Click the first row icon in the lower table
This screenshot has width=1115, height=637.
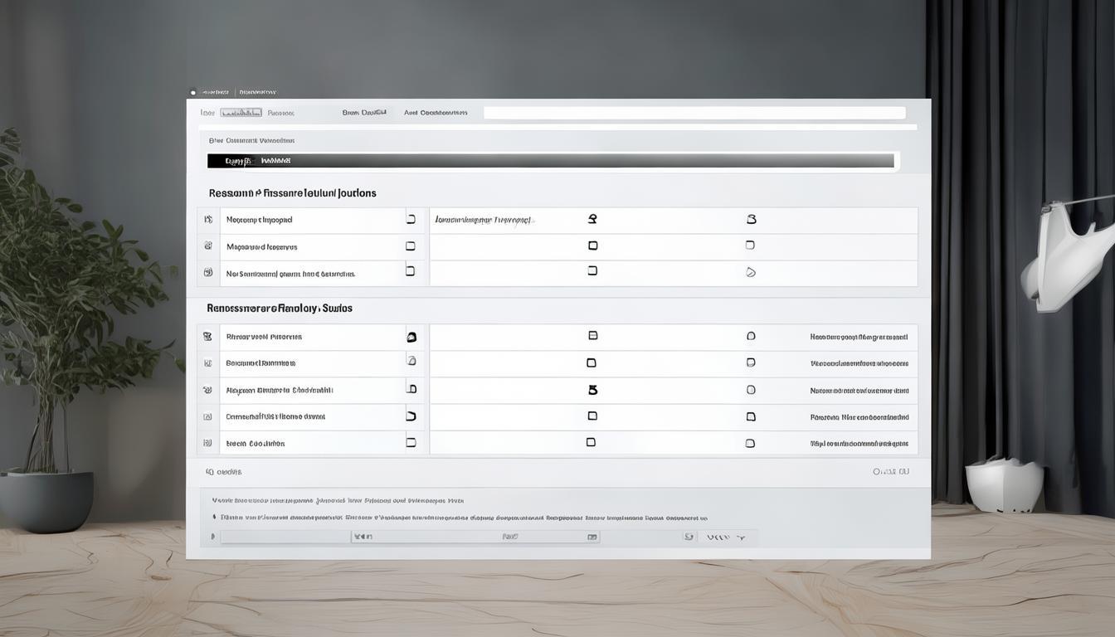pos(207,337)
